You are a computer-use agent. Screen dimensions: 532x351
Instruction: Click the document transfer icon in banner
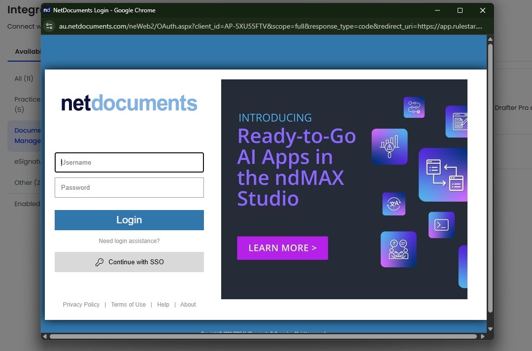(x=443, y=175)
